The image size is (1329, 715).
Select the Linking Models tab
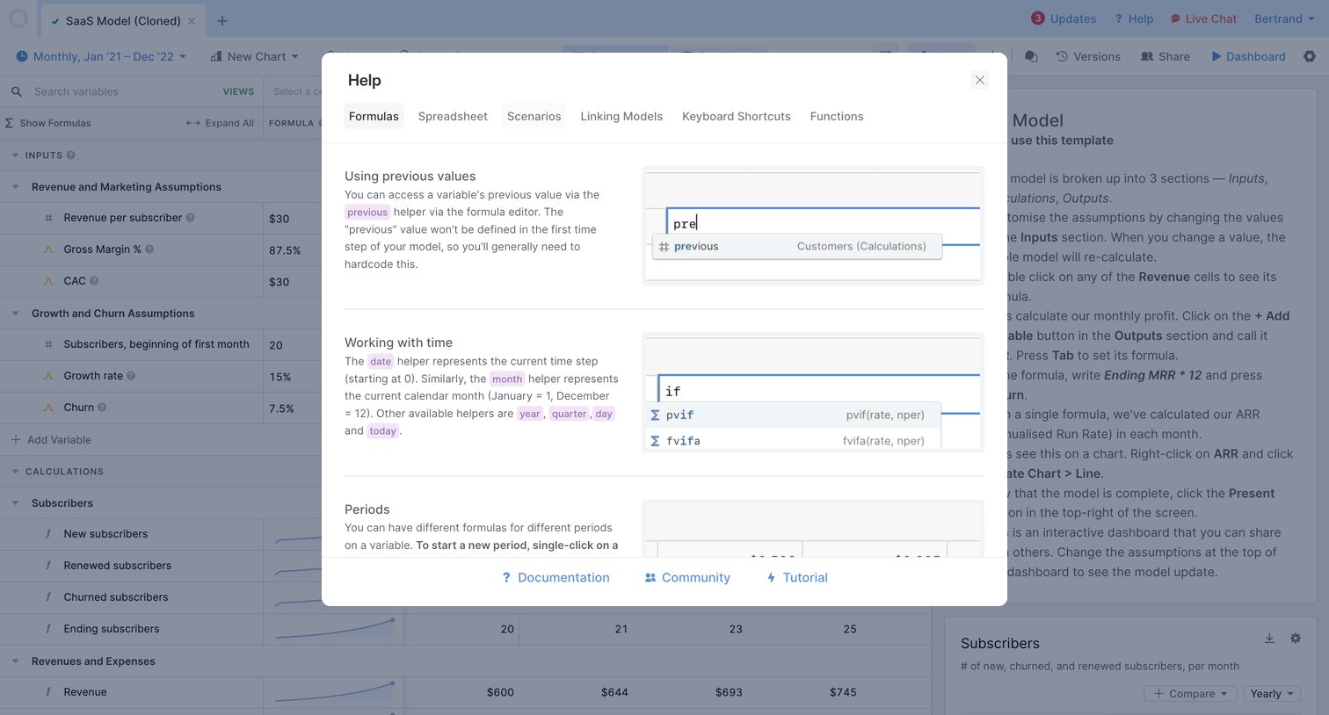coord(621,116)
